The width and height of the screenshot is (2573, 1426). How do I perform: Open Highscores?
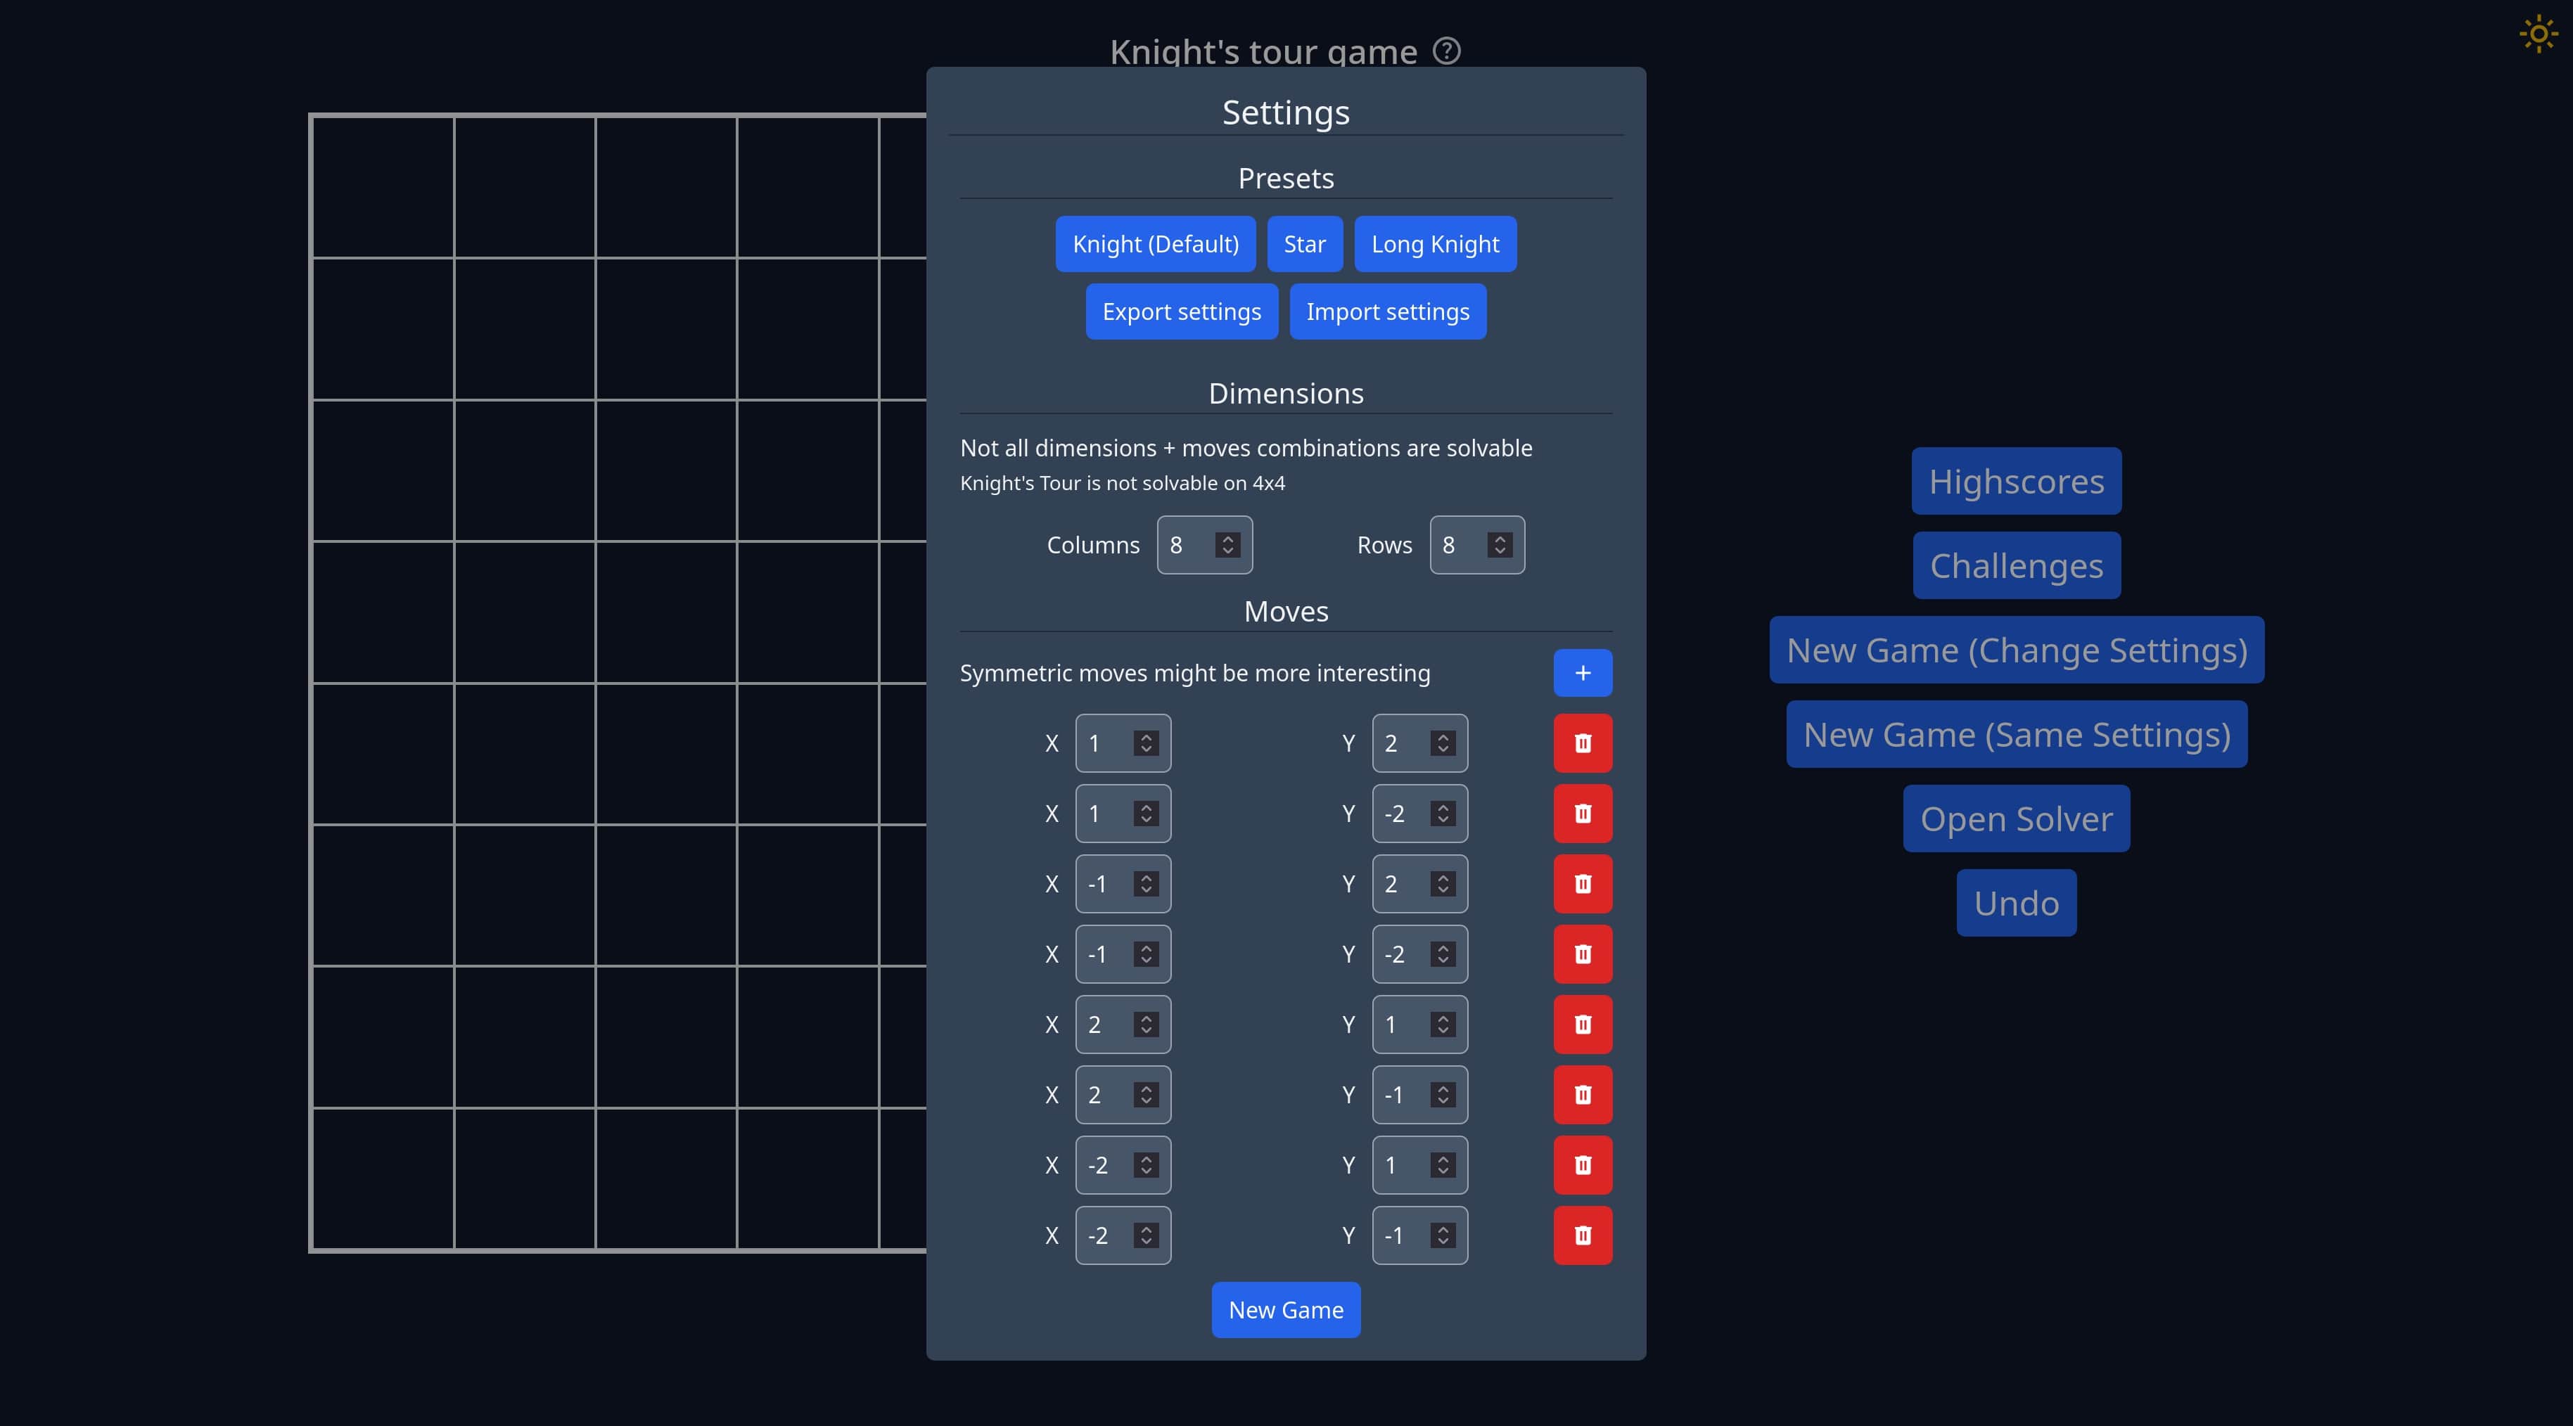tap(2017, 482)
